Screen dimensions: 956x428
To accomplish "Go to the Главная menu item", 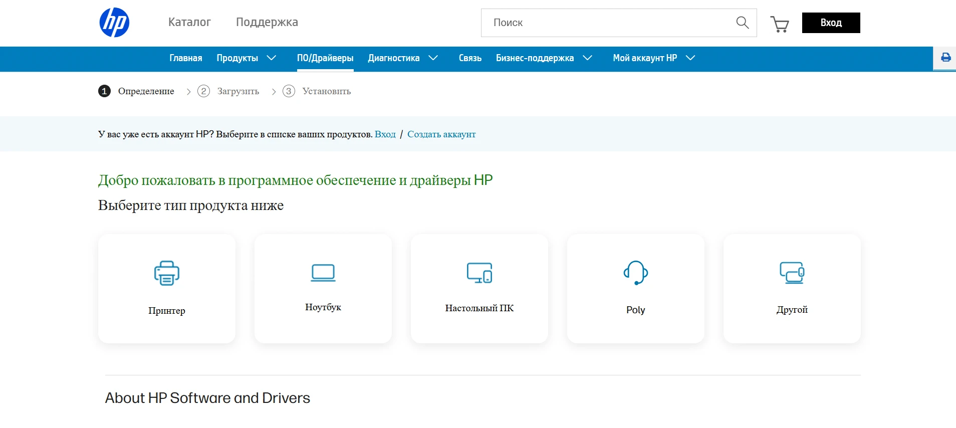I will coord(185,58).
